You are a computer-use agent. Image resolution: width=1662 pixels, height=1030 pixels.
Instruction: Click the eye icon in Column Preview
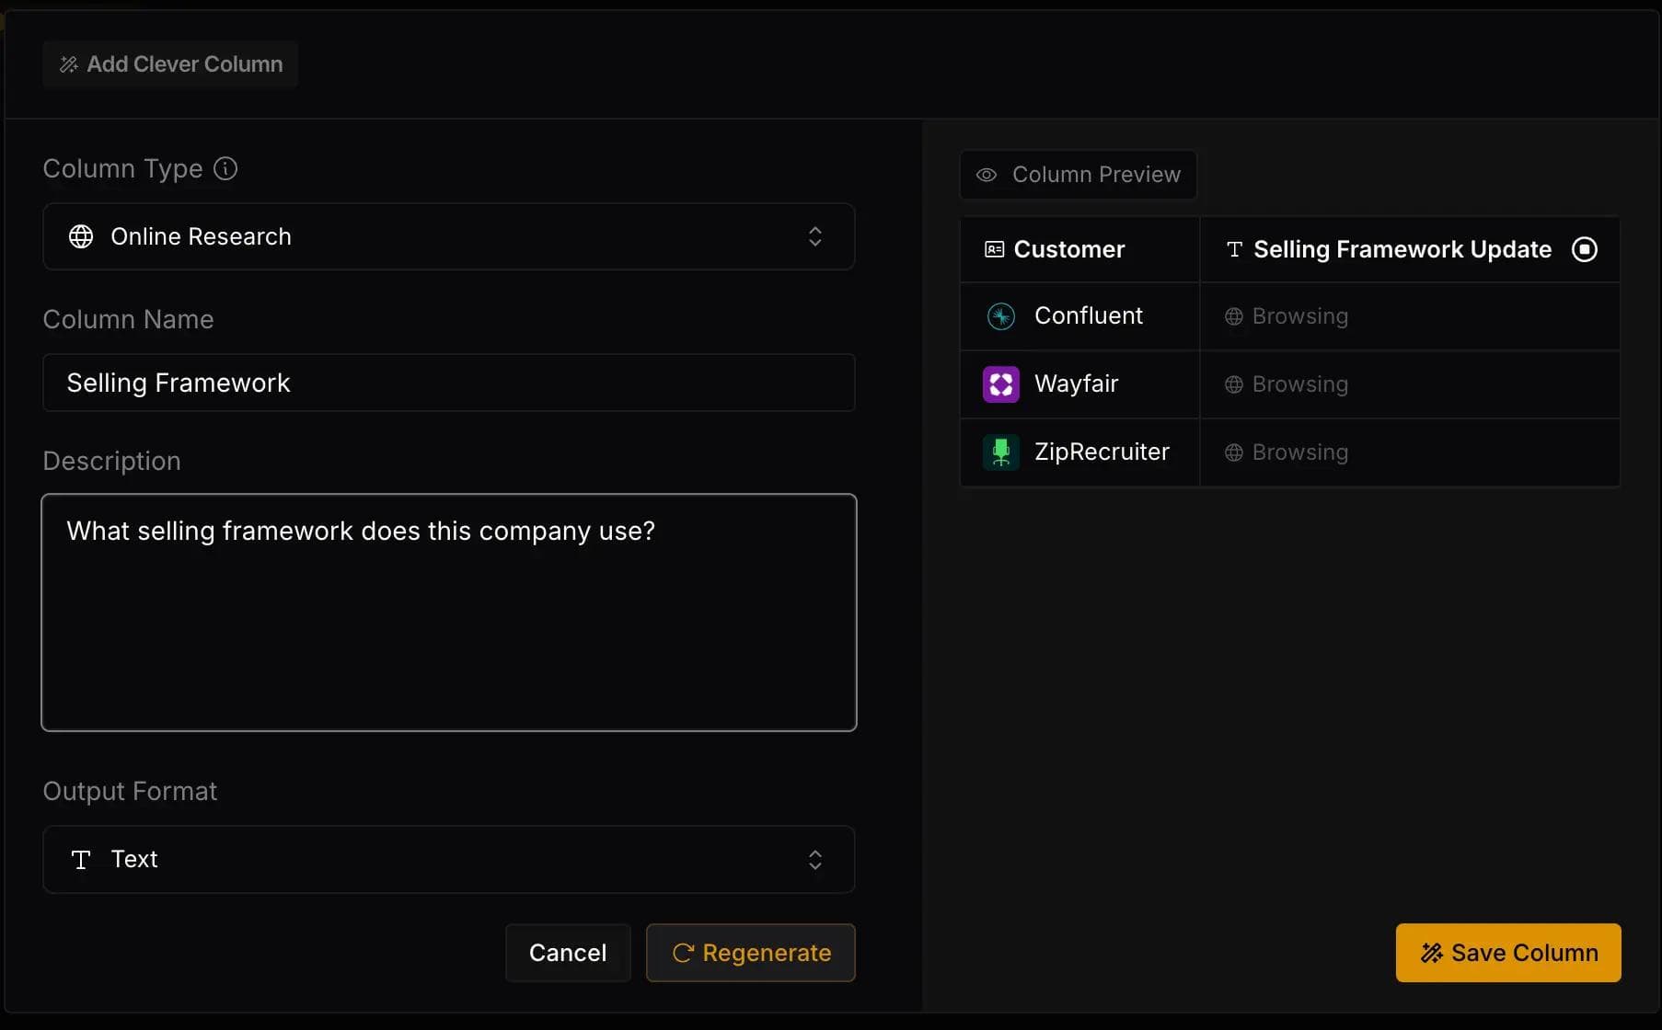pos(987,175)
